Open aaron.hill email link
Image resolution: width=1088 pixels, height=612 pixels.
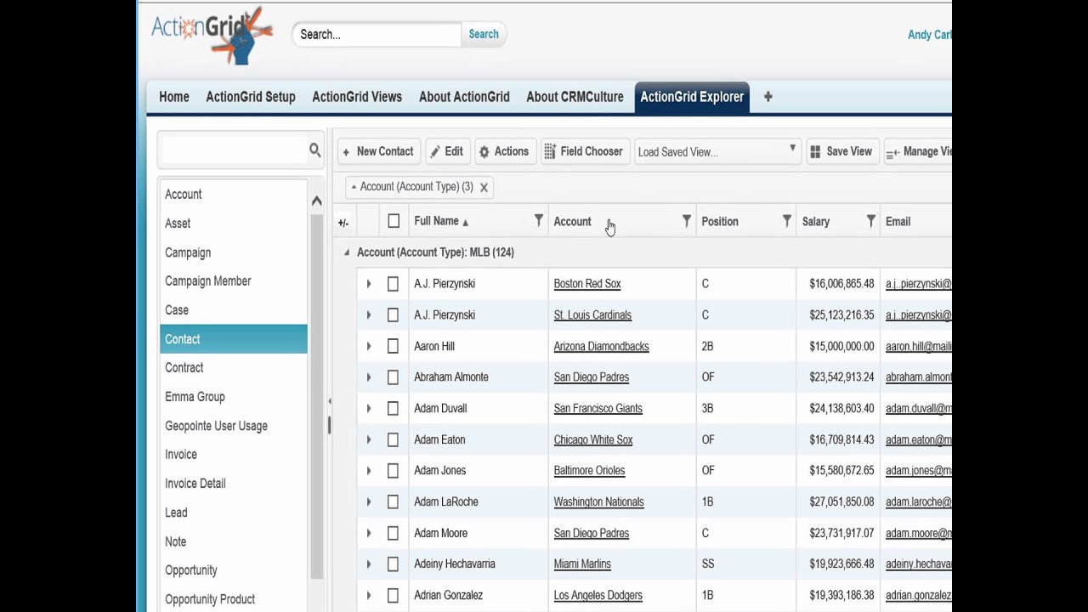pyautogui.click(x=919, y=346)
